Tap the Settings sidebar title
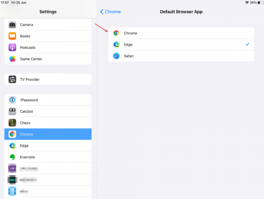 click(48, 12)
